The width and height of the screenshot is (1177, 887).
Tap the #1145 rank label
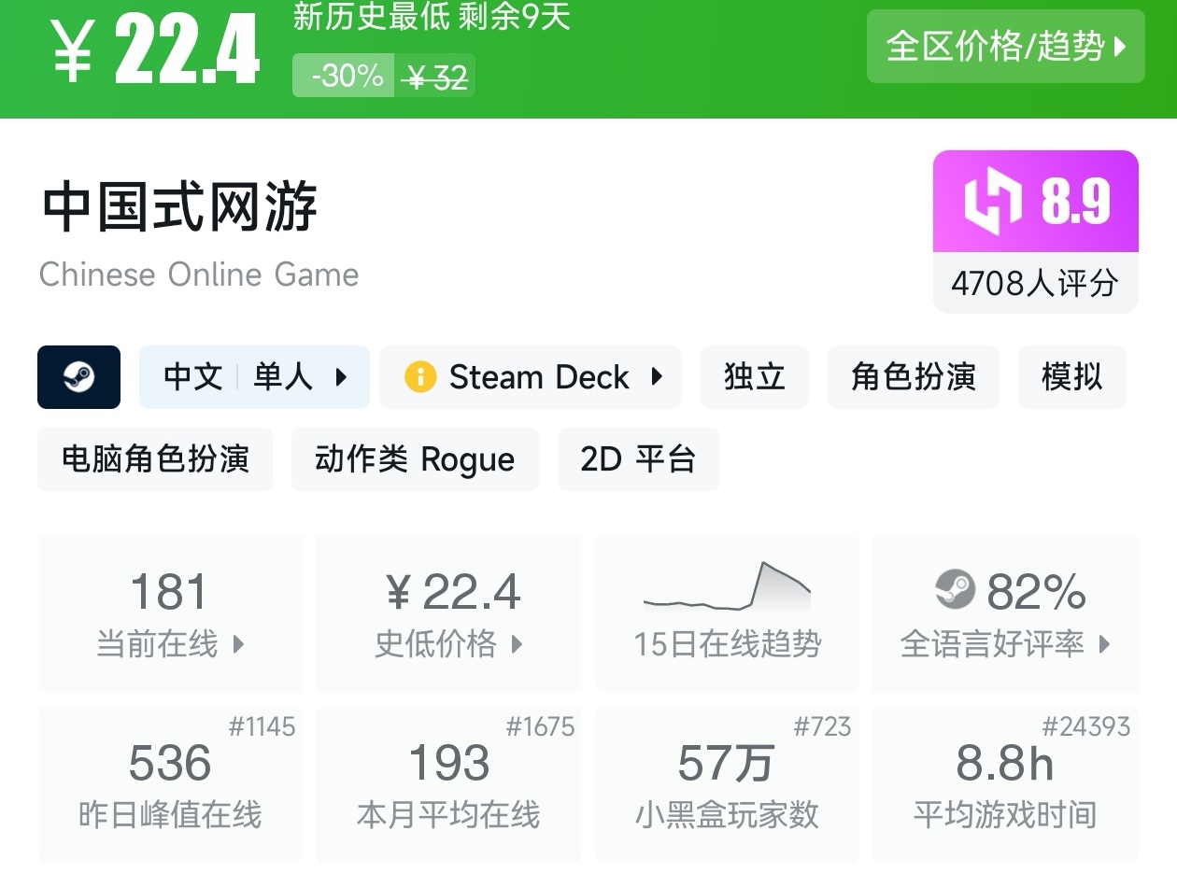[x=262, y=726]
